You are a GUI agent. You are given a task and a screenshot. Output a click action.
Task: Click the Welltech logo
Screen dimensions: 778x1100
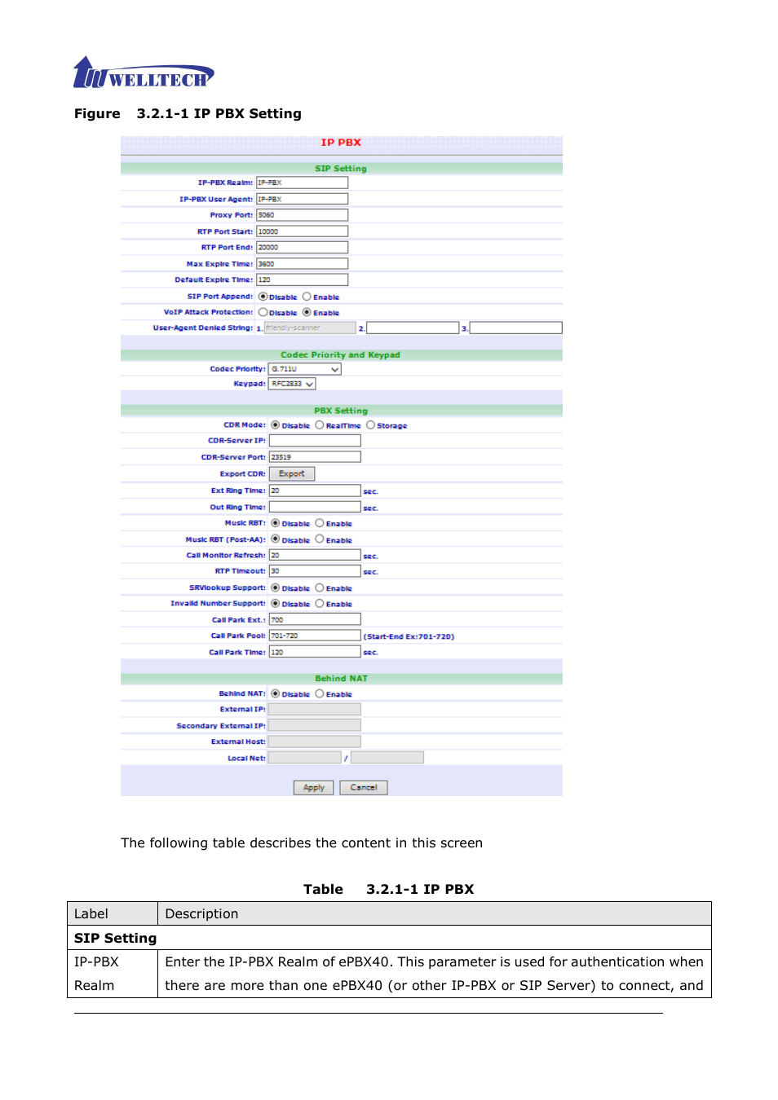(x=144, y=73)
